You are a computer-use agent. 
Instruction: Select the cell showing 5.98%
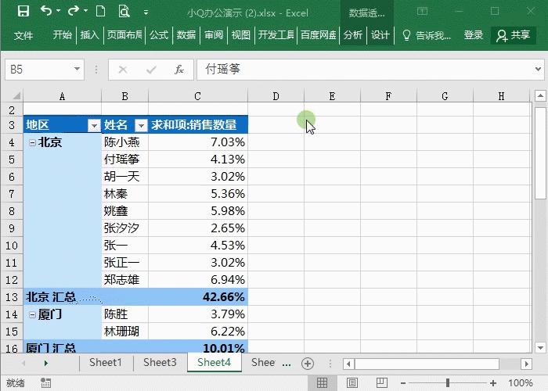198,211
